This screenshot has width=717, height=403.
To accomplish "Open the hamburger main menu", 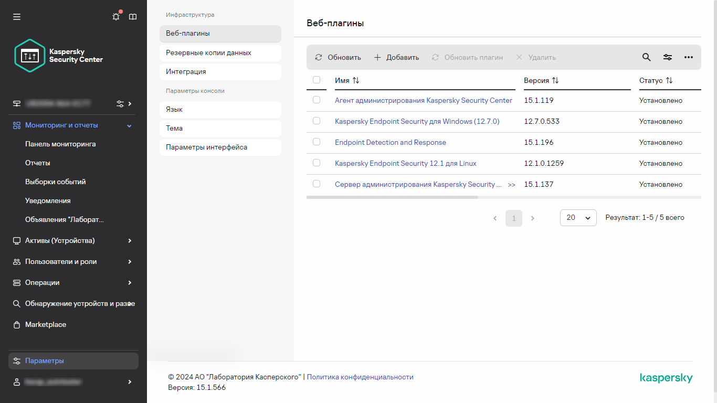I will click(17, 17).
